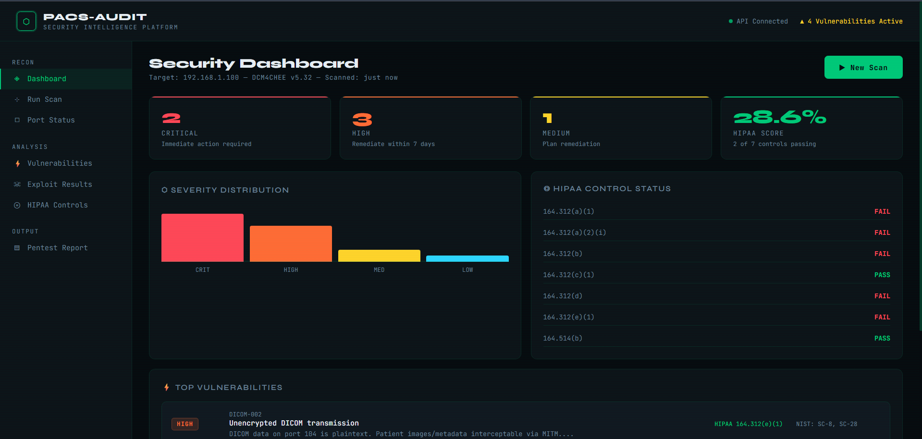Click the Top Vulnerabilities lightning icon
The image size is (922, 439).
(x=167, y=387)
